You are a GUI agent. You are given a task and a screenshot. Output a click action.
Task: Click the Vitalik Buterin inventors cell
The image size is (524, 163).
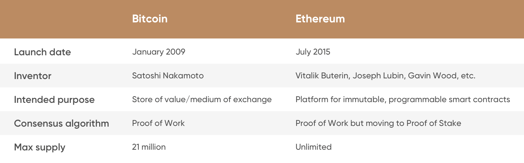pyautogui.click(x=385, y=76)
